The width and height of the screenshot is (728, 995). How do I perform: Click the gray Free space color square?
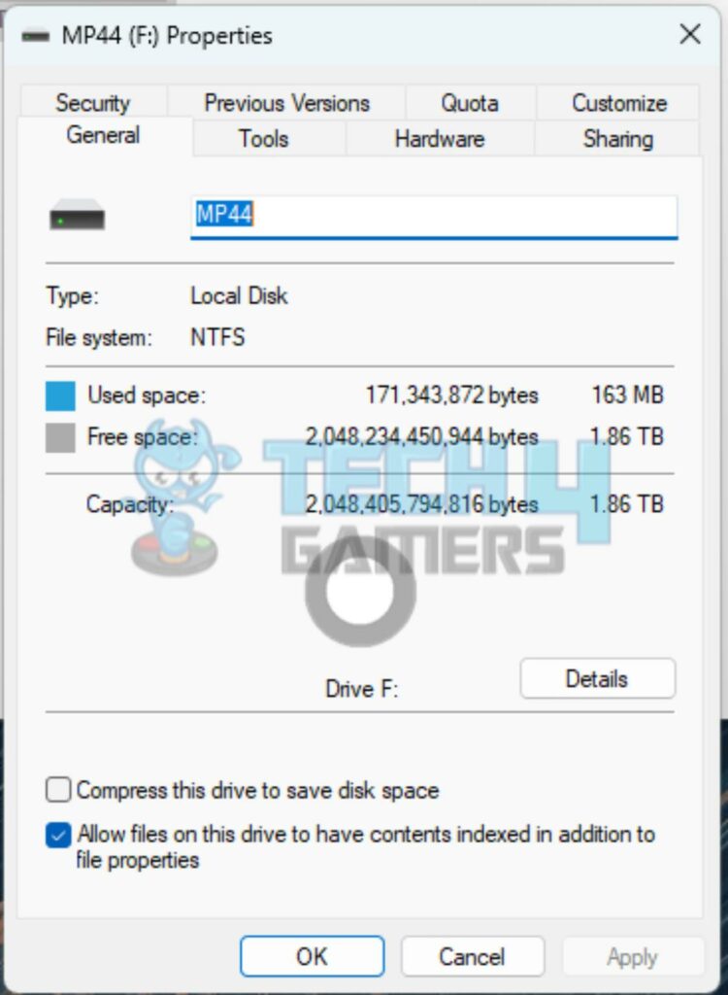pyautogui.click(x=60, y=438)
